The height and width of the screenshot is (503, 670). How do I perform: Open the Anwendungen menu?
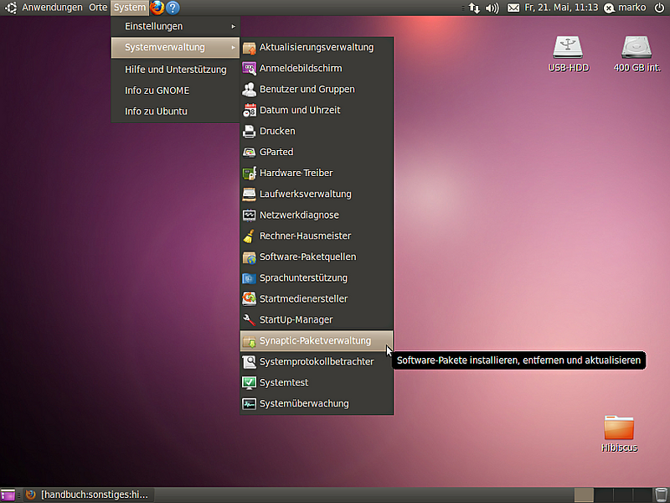click(x=52, y=8)
